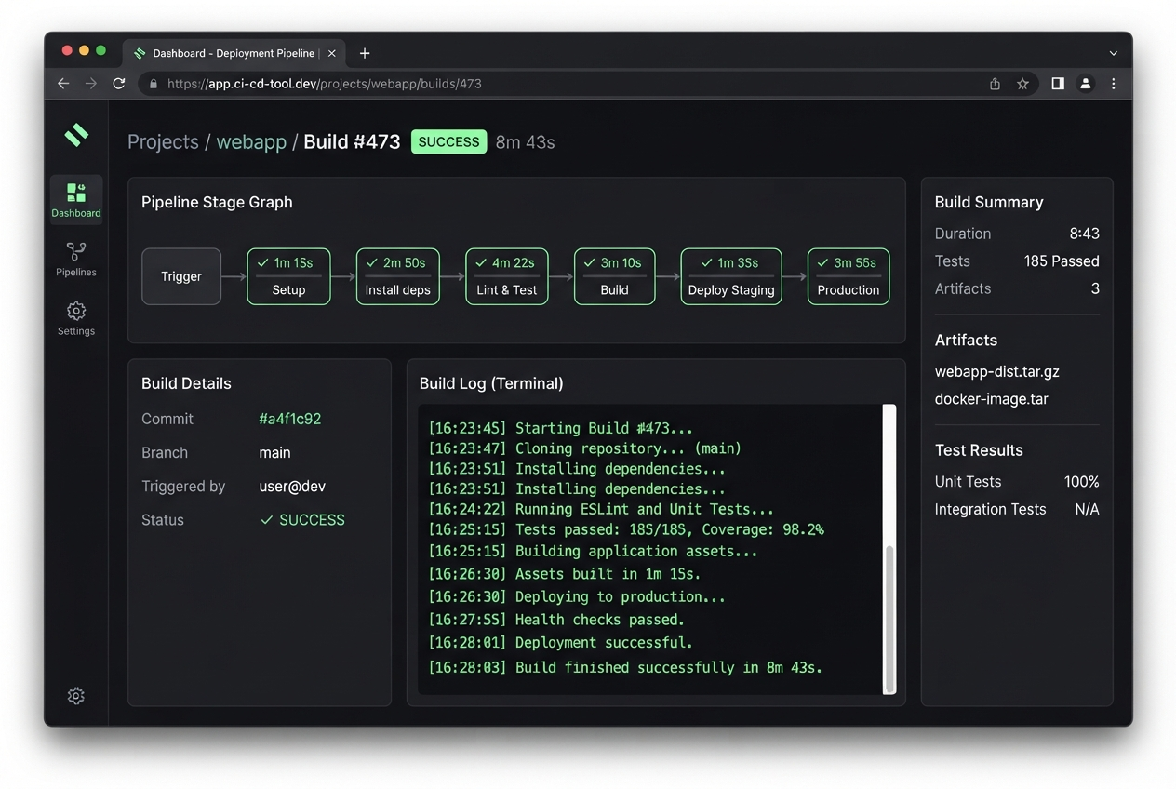Click the Unit Tests 100% value
This screenshot has height=789, width=1176.
[x=1081, y=482]
